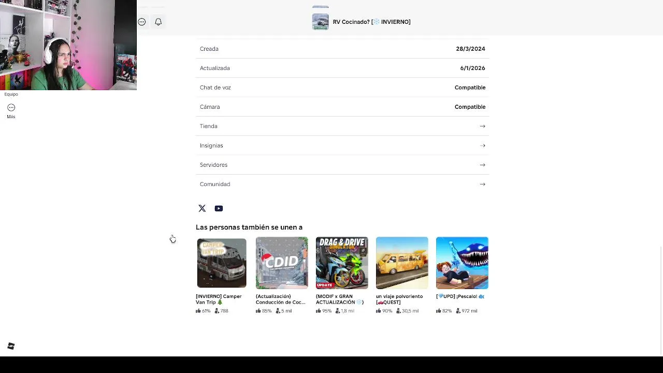
Task: Open the Comunidad section
Action: click(x=342, y=184)
